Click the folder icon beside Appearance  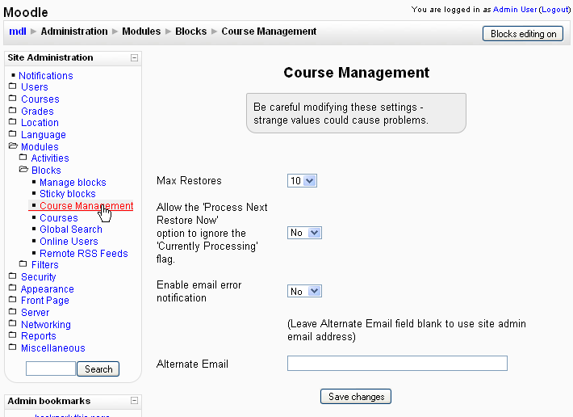pos(12,288)
